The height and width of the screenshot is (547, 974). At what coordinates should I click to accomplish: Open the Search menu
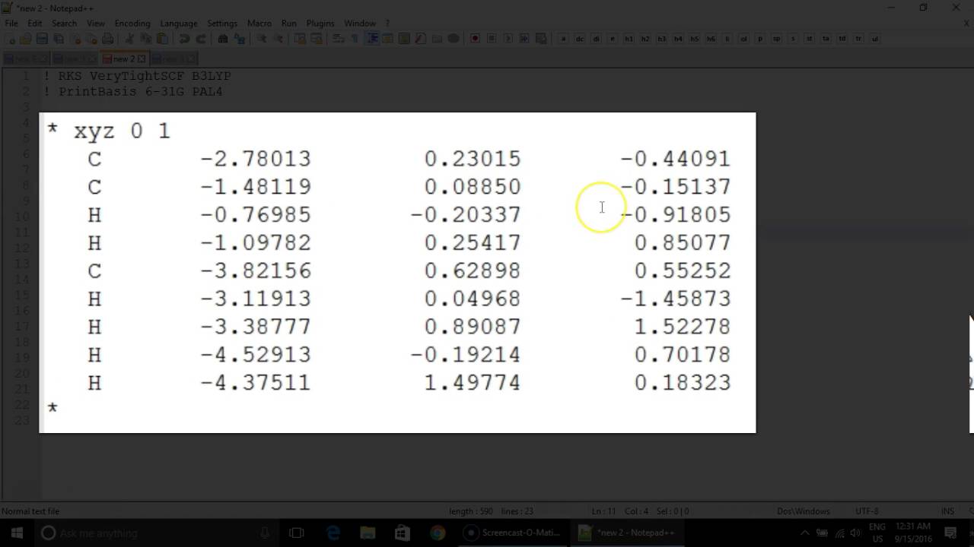tap(64, 24)
